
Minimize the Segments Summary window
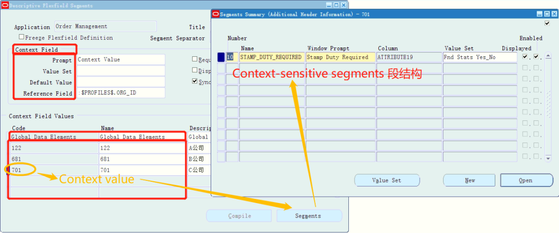click(x=540, y=14)
